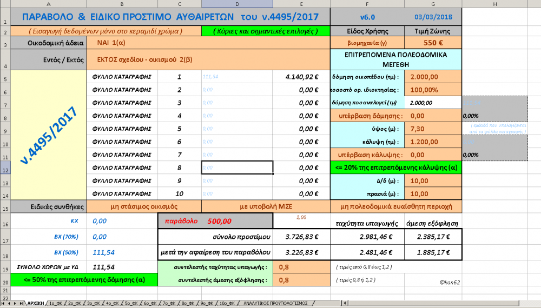Select column D header
Screen dimensions: 541x308
pos(237,4)
